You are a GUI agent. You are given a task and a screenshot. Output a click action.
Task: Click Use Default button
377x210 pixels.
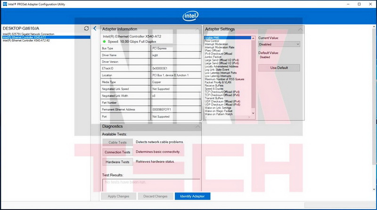tap(279, 68)
